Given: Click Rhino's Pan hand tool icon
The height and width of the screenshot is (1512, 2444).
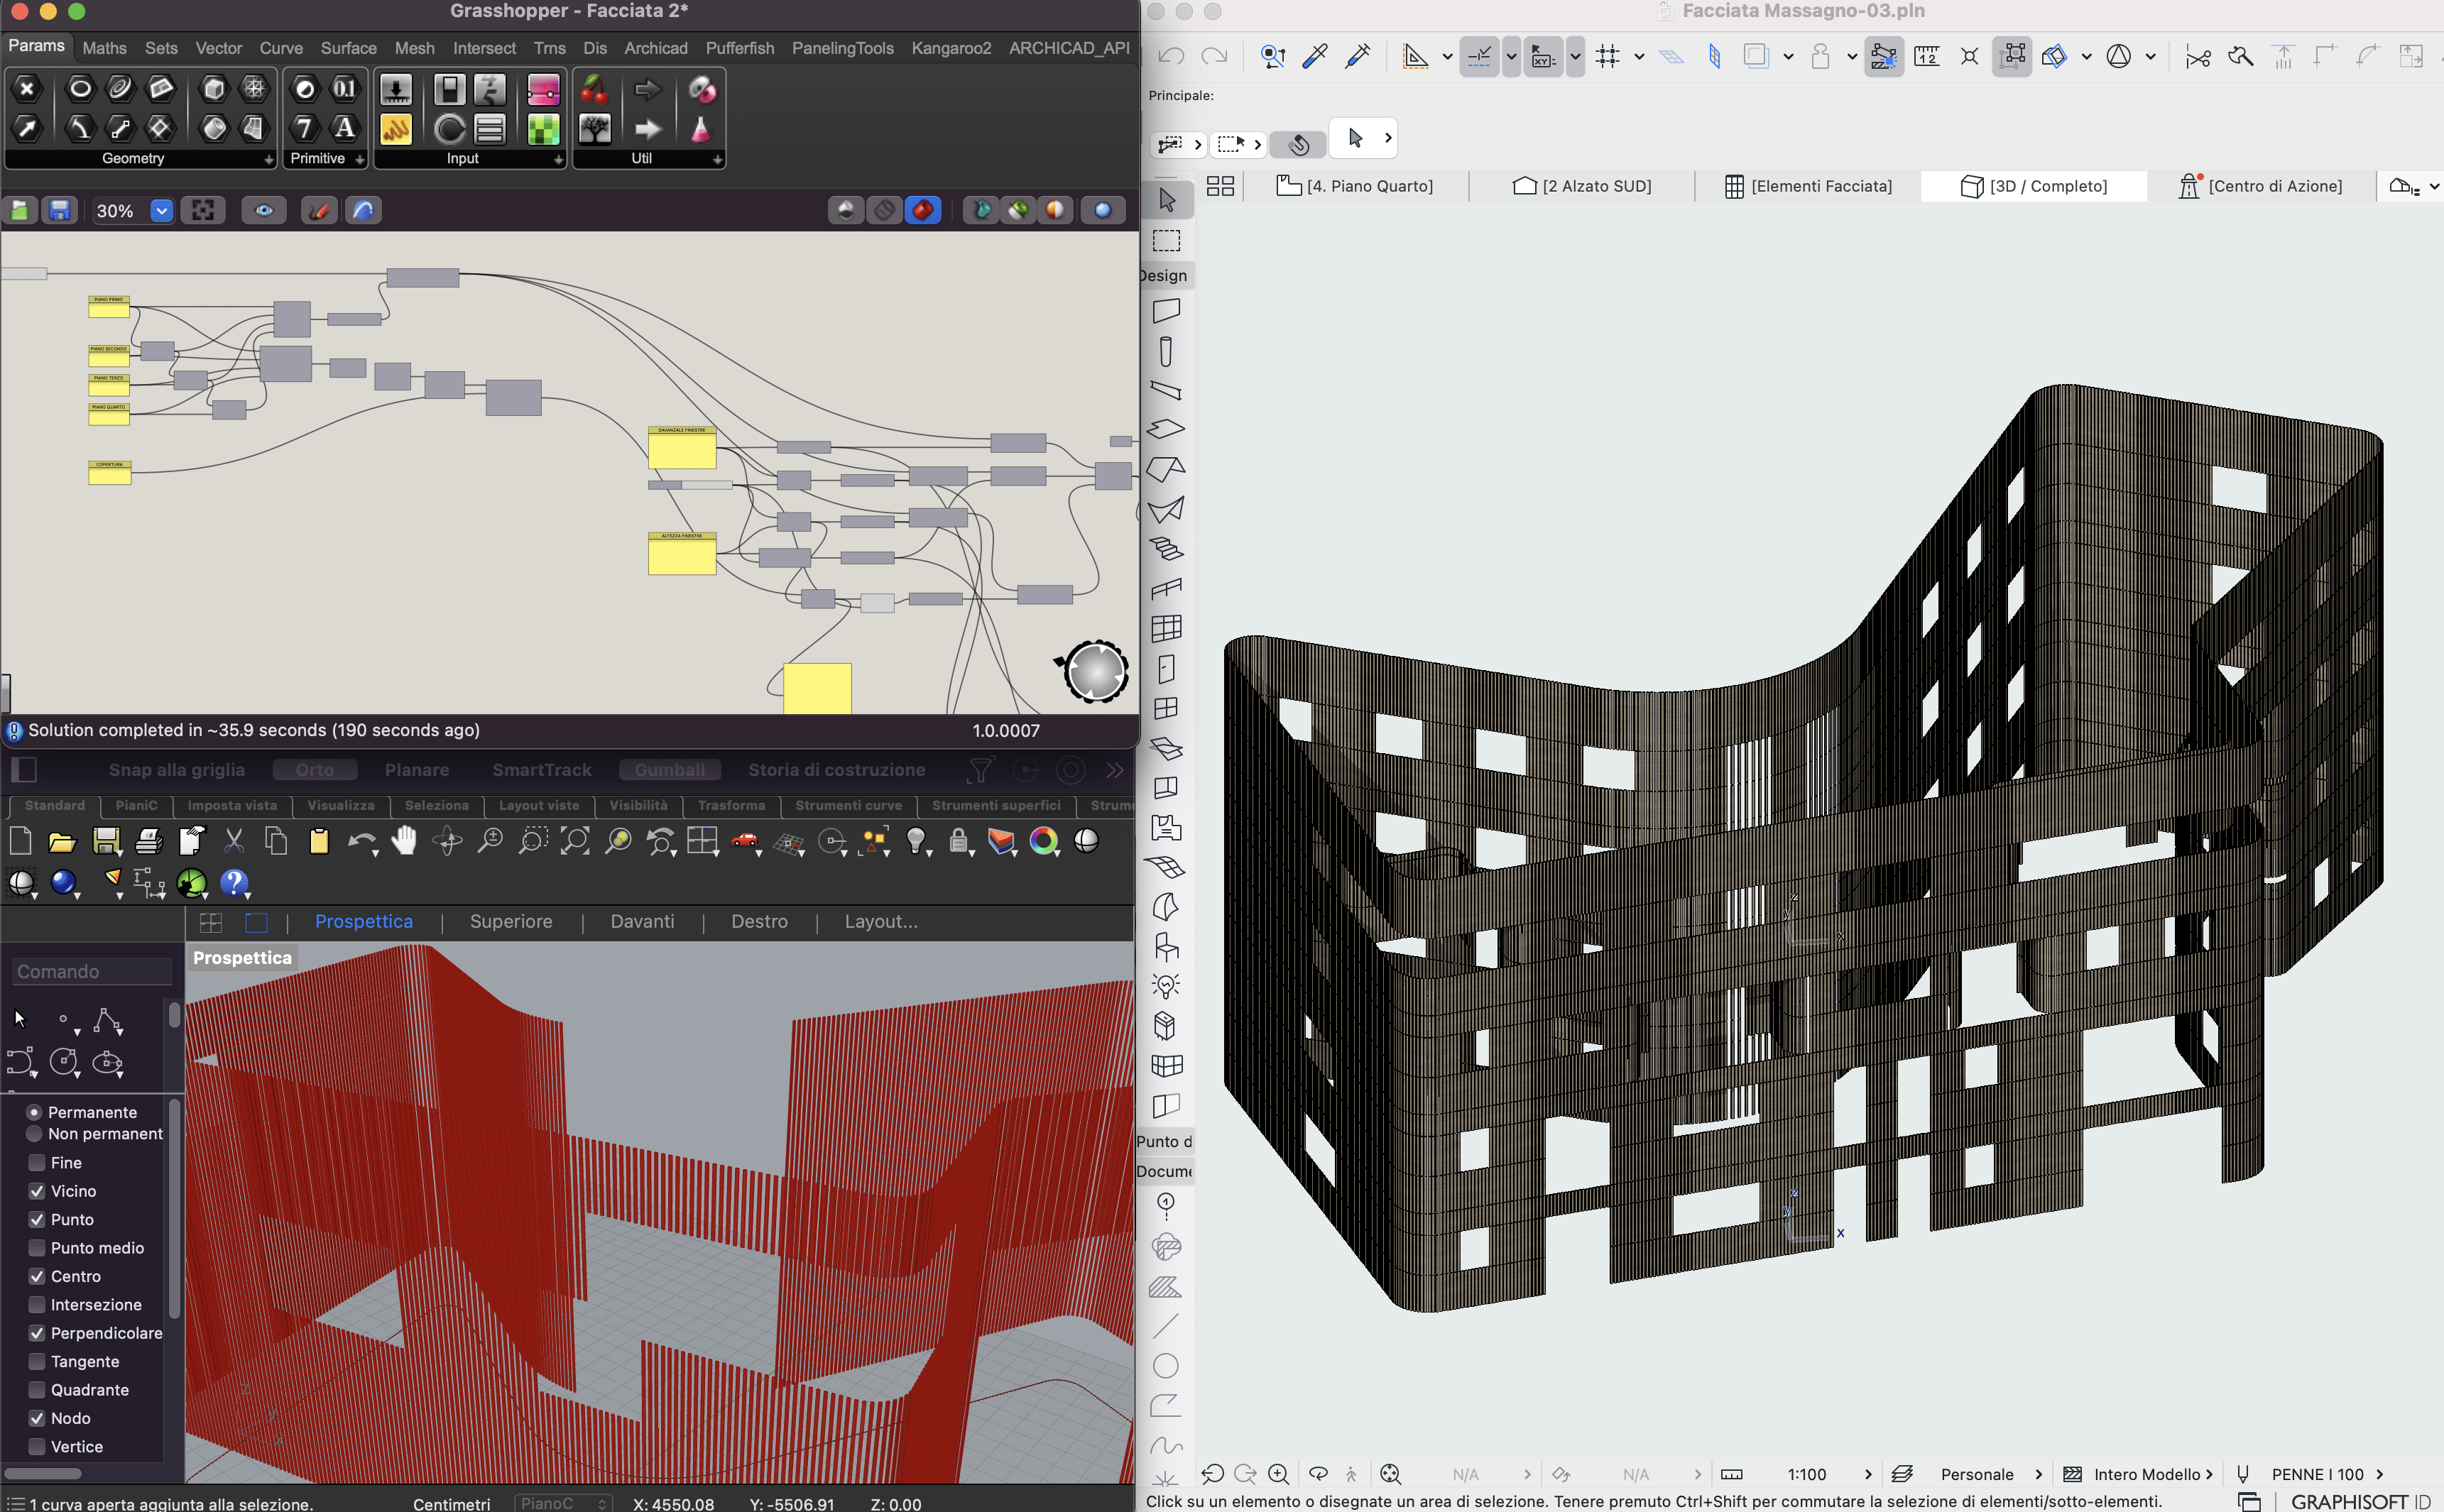Looking at the screenshot, I should 404,841.
